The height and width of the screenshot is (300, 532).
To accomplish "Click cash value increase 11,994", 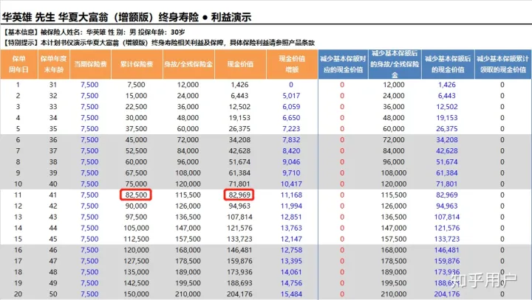I will click(x=291, y=206).
